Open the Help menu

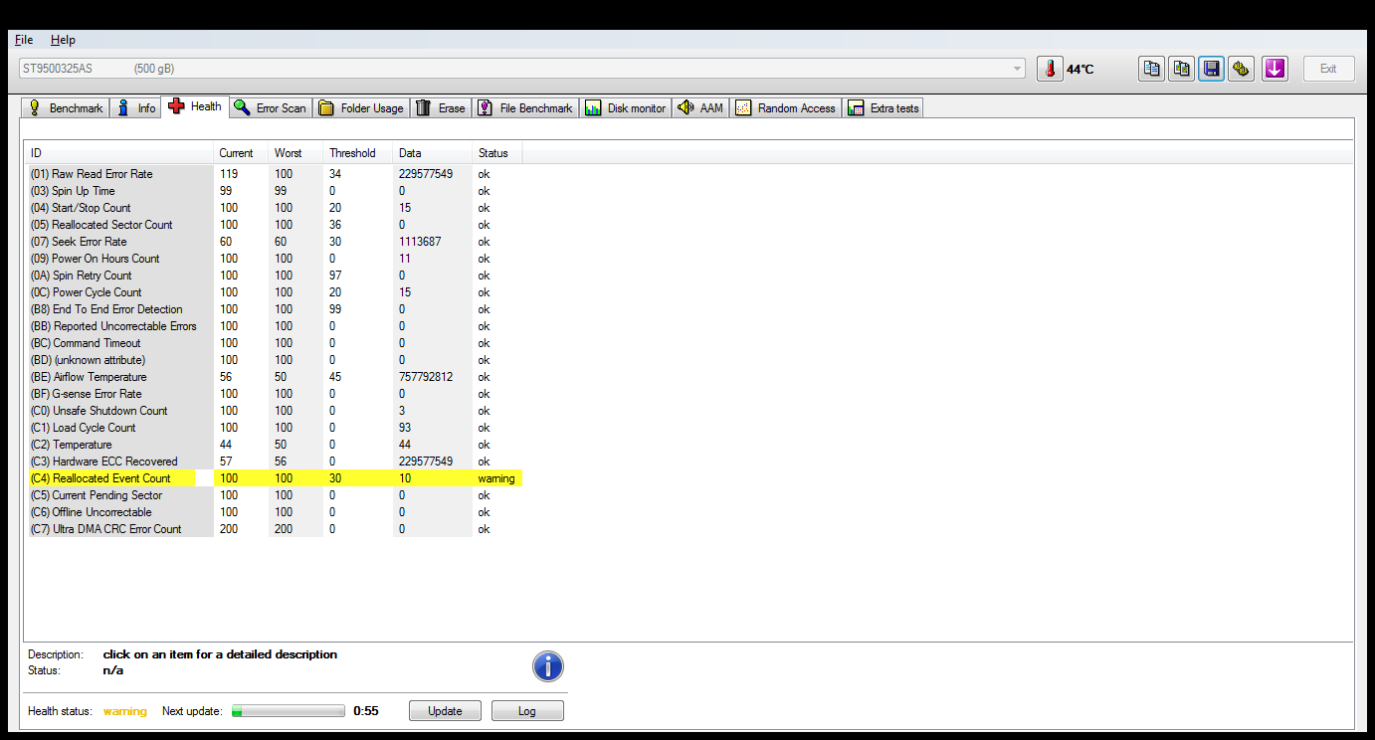(x=63, y=40)
